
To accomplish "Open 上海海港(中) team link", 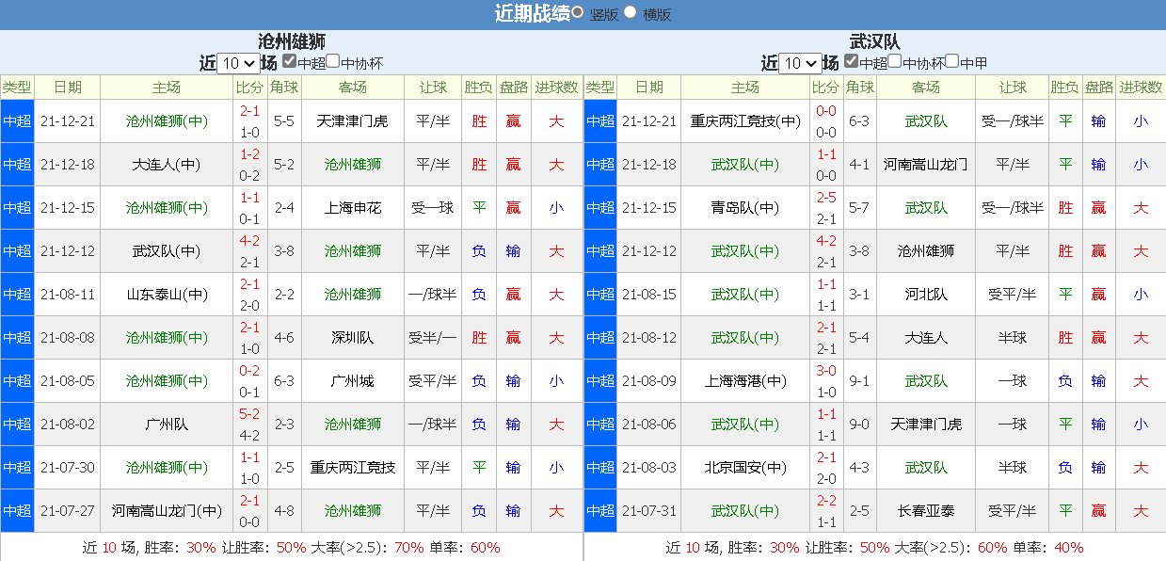I will point(745,380).
